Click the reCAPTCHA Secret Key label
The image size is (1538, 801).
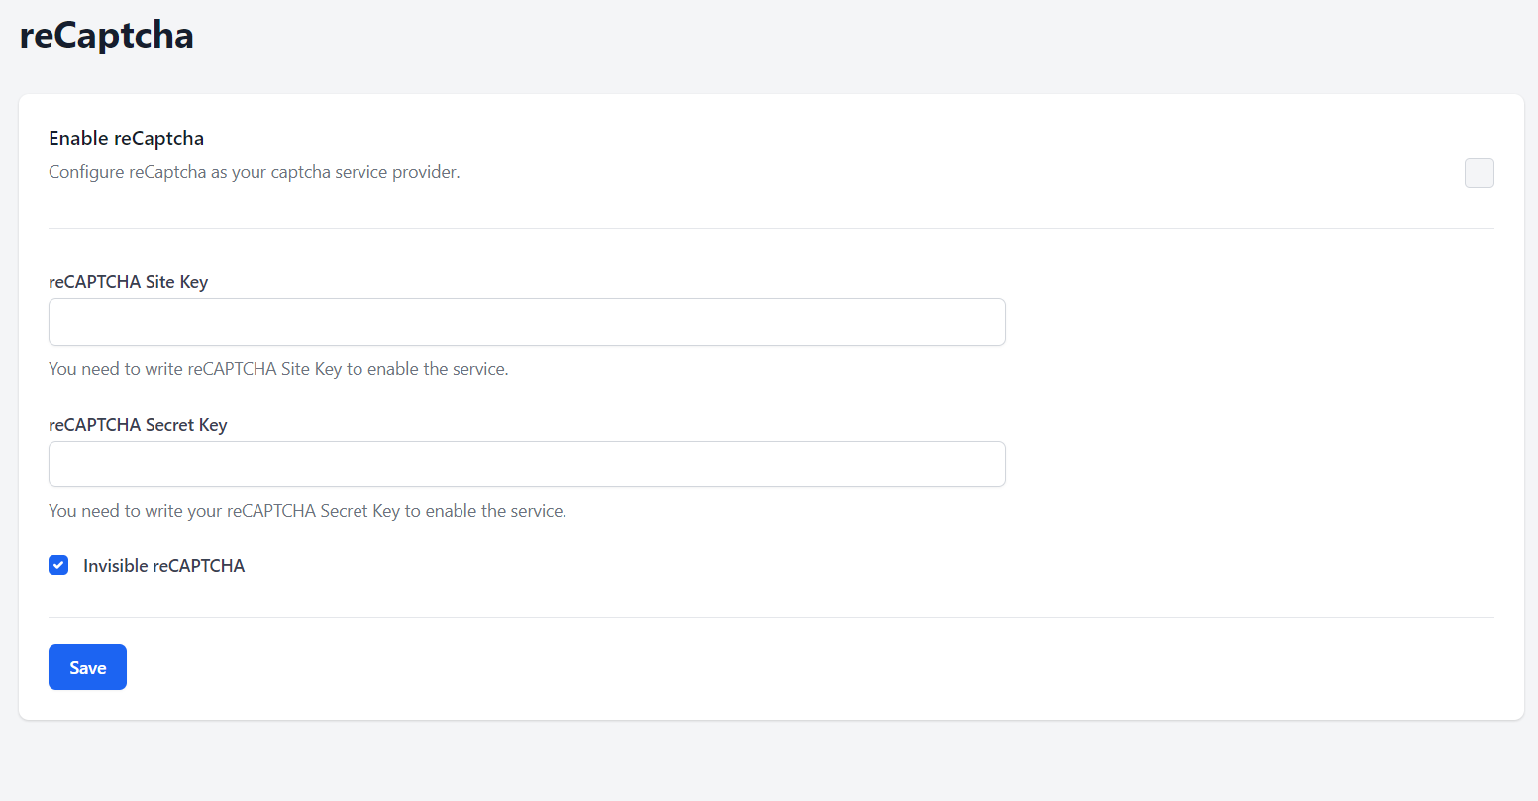(x=138, y=425)
